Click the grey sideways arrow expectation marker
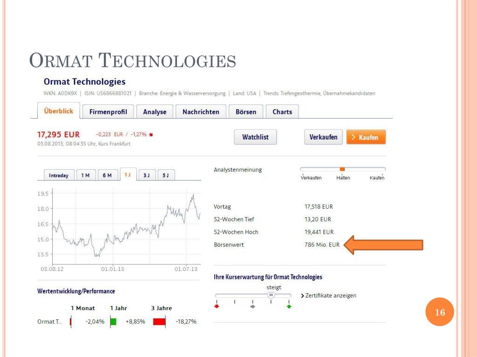The width and height of the screenshot is (477, 357). [x=252, y=307]
